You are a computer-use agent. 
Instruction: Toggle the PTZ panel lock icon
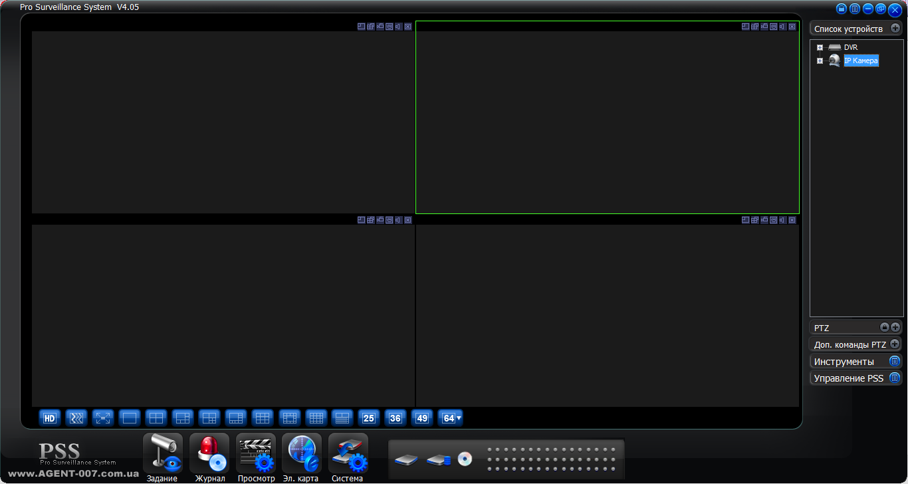(x=884, y=327)
